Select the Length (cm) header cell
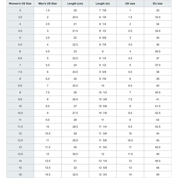This screenshot has height=178, width=178. coord(75,4)
